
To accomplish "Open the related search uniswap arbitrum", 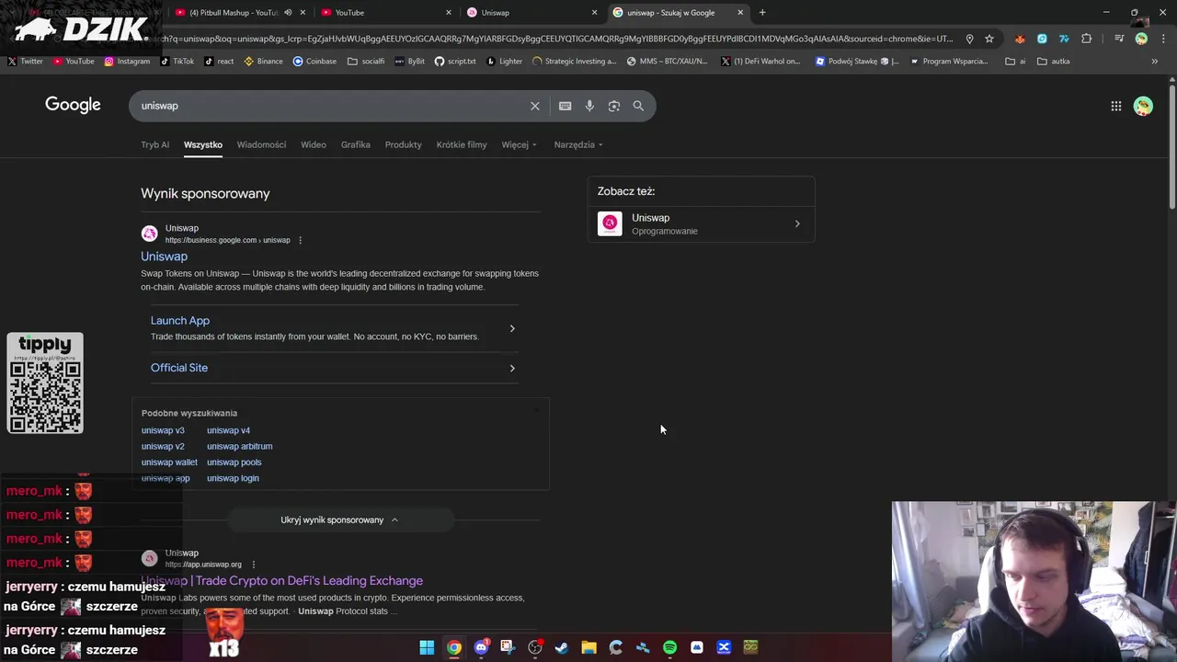I will point(239,447).
